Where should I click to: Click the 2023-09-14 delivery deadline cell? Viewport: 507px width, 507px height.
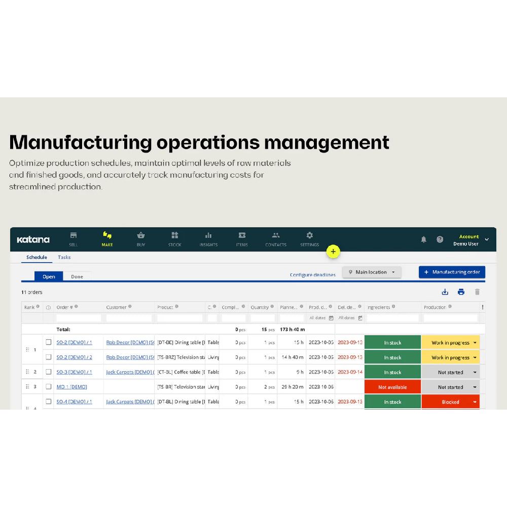pyautogui.click(x=350, y=372)
